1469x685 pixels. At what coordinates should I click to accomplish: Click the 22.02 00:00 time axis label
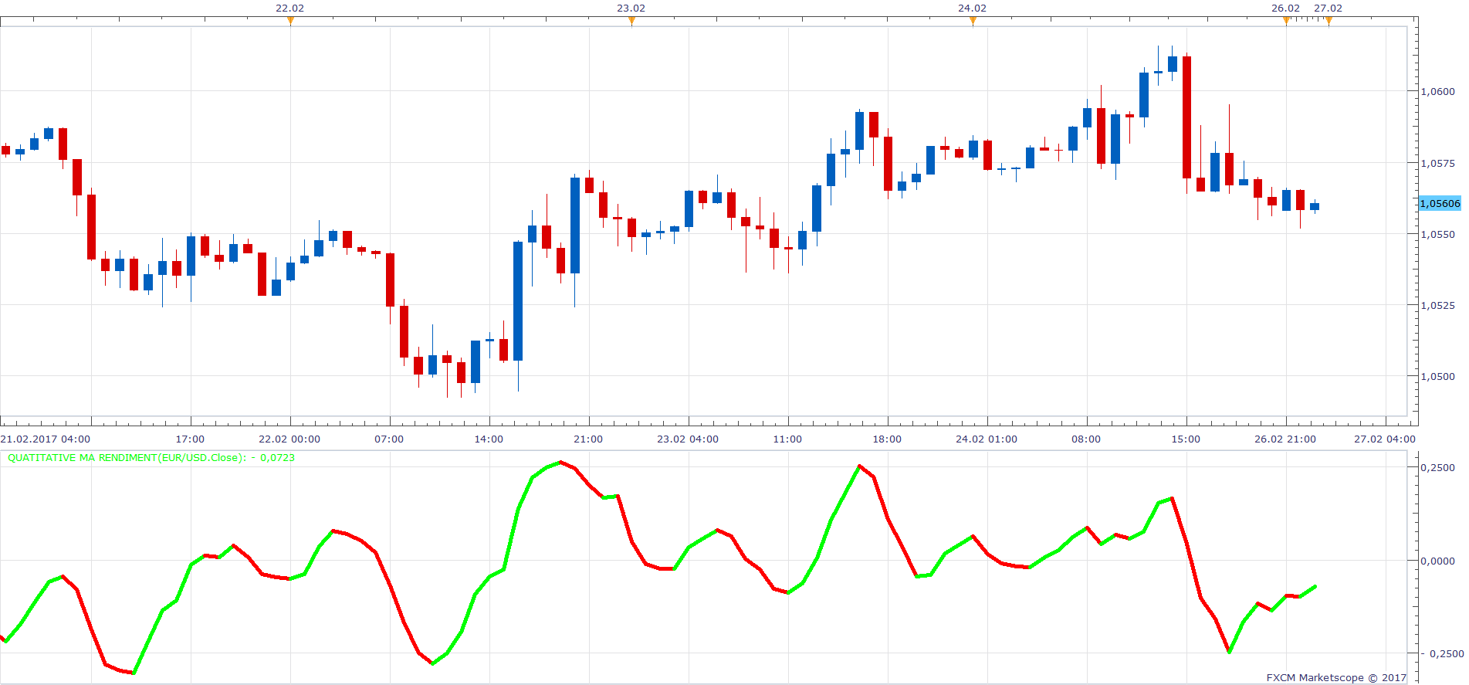[x=289, y=439]
